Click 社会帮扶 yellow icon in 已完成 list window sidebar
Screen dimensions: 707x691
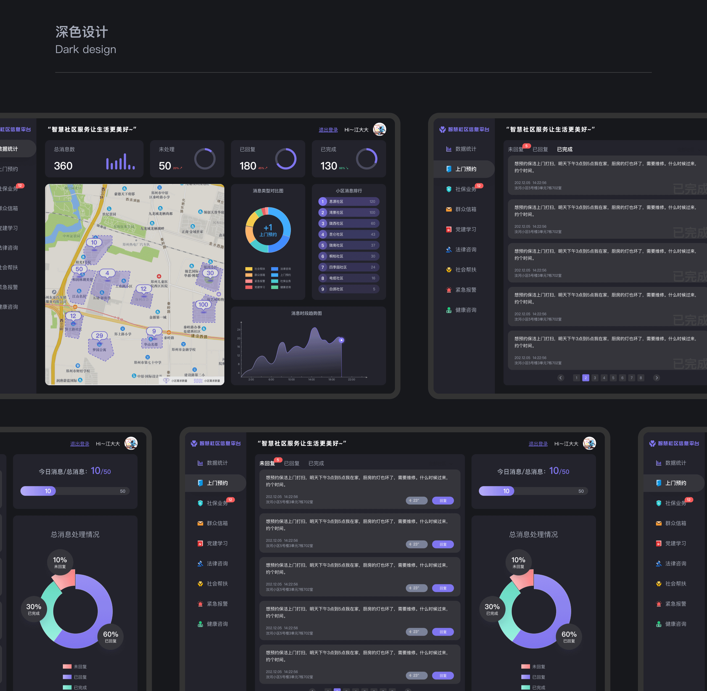coord(449,270)
